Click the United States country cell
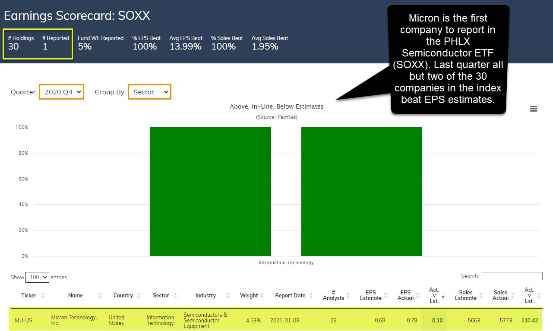Image resolution: width=553 pixels, height=331 pixels. tap(117, 320)
